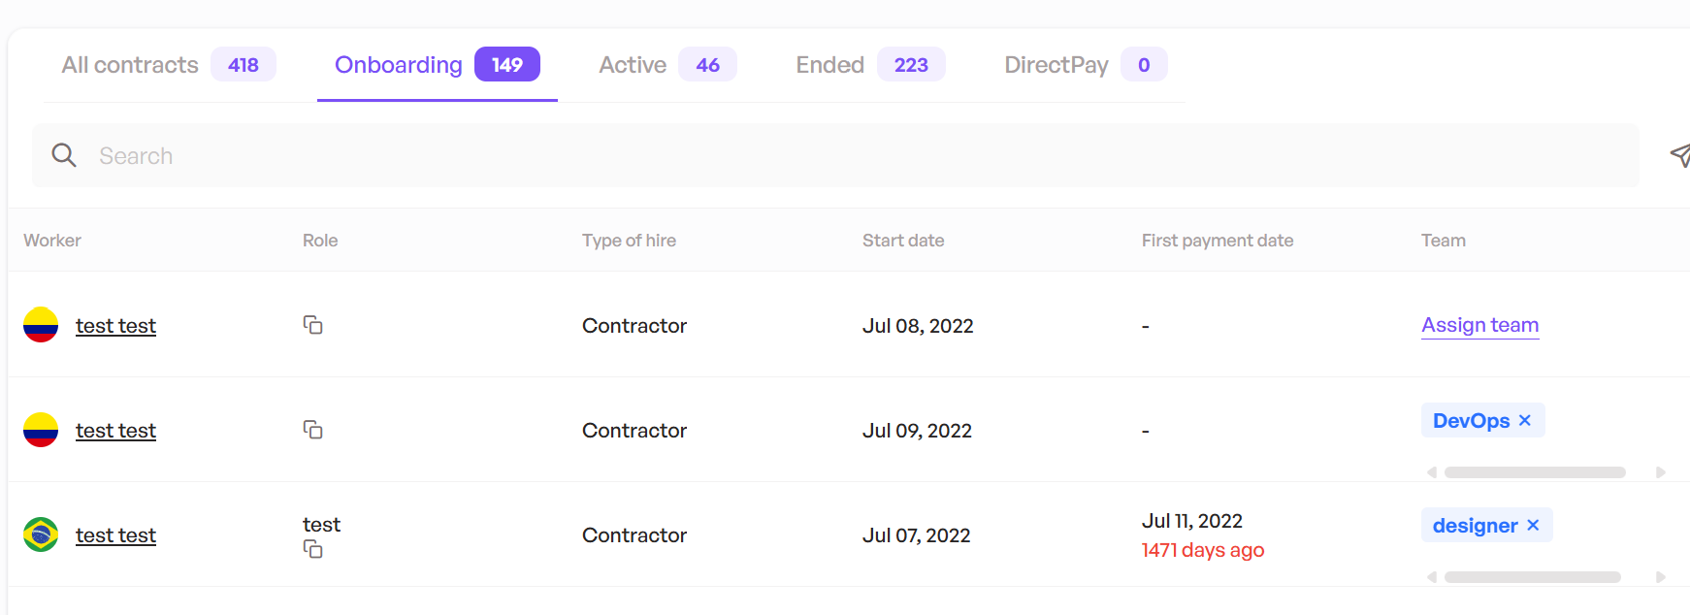The height and width of the screenshot is (615, 1690).
Task: Click into the Search field
Action: (x=835, y=155)
